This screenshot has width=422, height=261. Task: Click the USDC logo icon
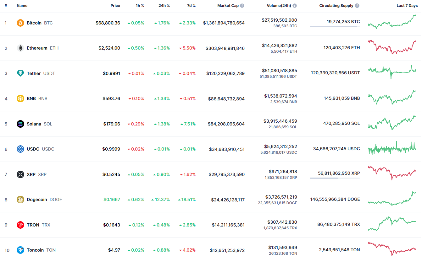[20, 149]
